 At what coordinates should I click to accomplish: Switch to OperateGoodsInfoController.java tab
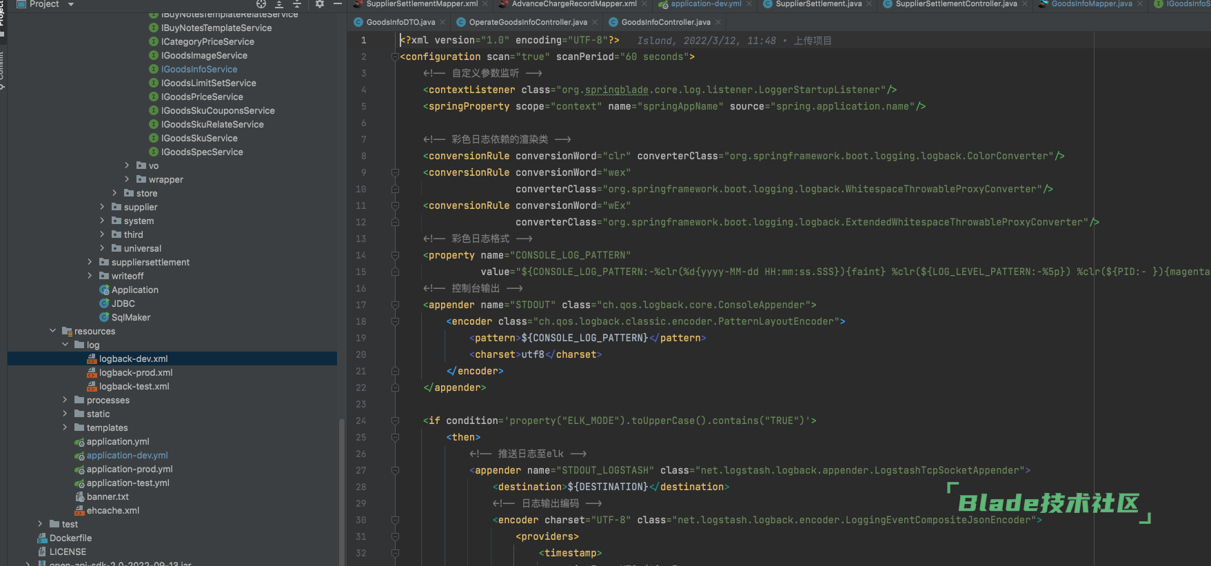coord(528,22)
